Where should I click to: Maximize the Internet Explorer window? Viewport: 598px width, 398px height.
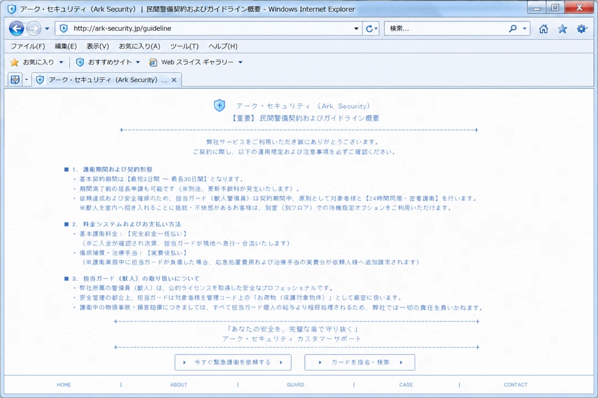coord(555,8)
